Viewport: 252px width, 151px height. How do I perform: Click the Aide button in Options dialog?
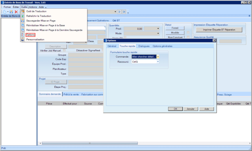pos(206,109)
